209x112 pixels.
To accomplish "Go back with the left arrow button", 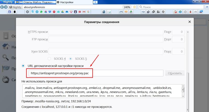I will [x=2, y=7].
